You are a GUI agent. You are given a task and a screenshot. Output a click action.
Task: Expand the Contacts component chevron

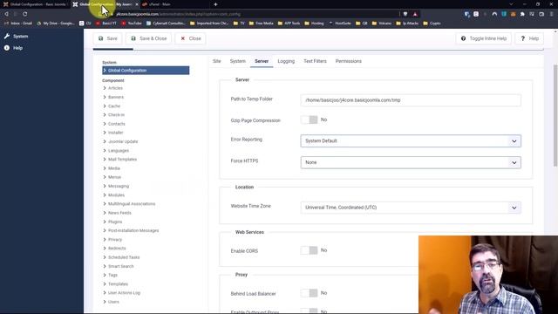click(x=105, y=124)
